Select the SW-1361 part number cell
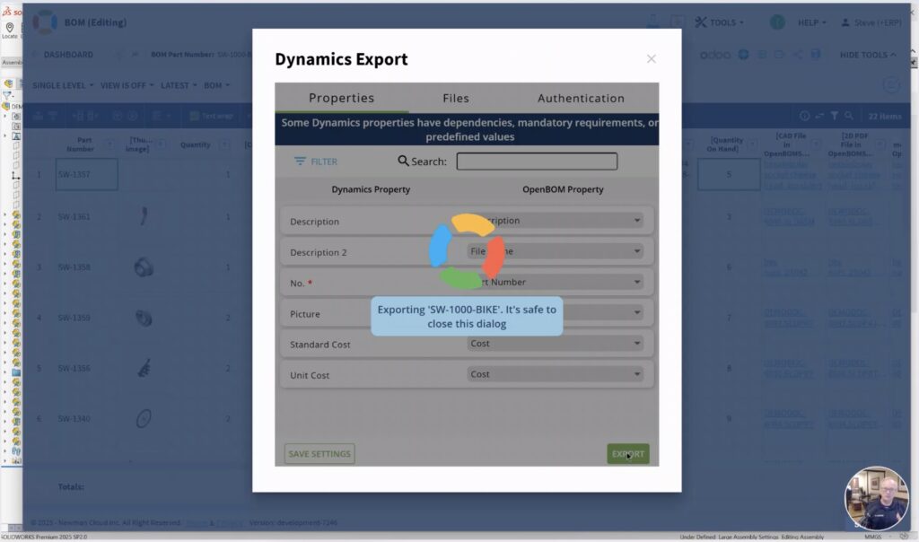 [87, 217]
